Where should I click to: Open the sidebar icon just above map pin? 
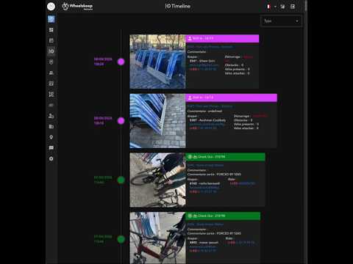pos(51,126)
